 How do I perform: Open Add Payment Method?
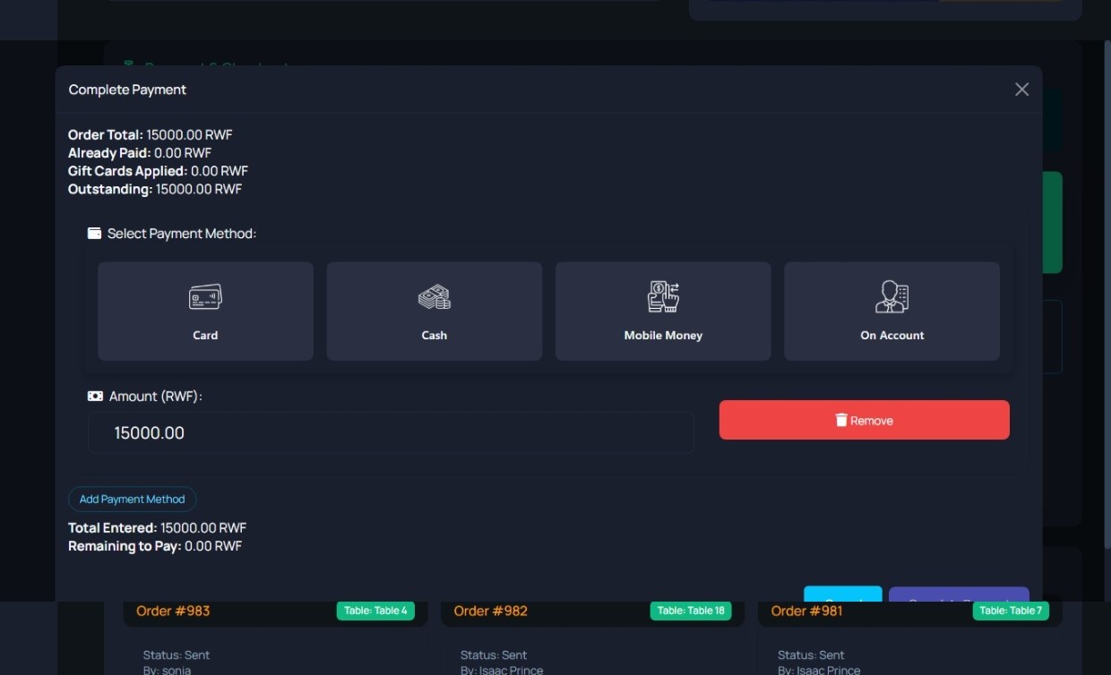point(132,499)
